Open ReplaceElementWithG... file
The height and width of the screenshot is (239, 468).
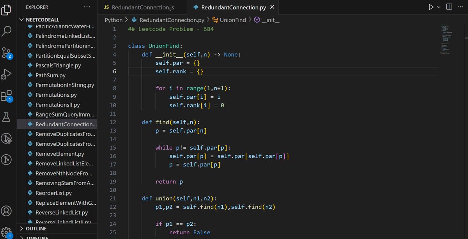(57, 203)
